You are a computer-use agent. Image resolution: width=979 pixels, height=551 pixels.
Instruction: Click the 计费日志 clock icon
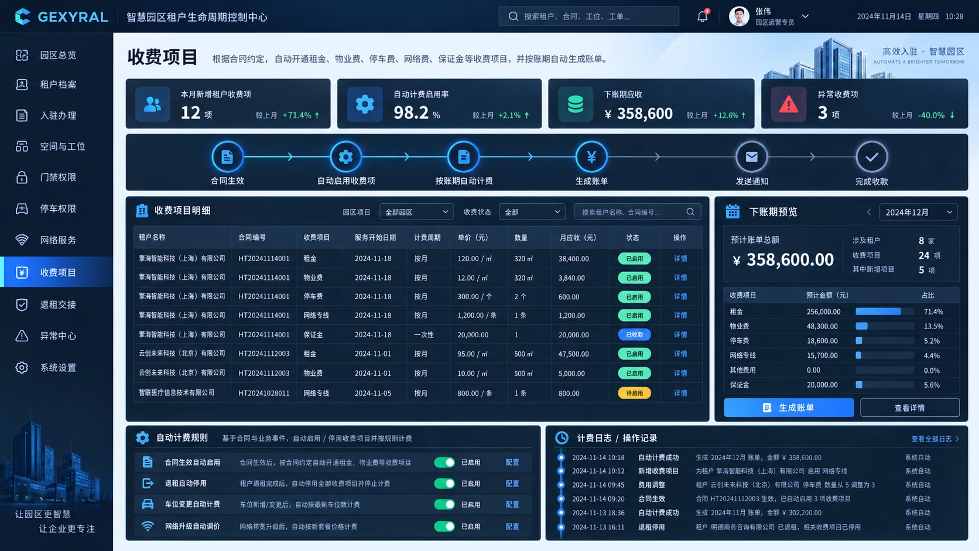click(x=562, y=437)
